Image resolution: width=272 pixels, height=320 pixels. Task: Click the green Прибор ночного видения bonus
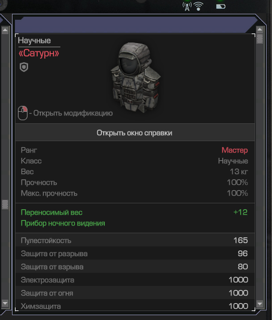point(63,223)
